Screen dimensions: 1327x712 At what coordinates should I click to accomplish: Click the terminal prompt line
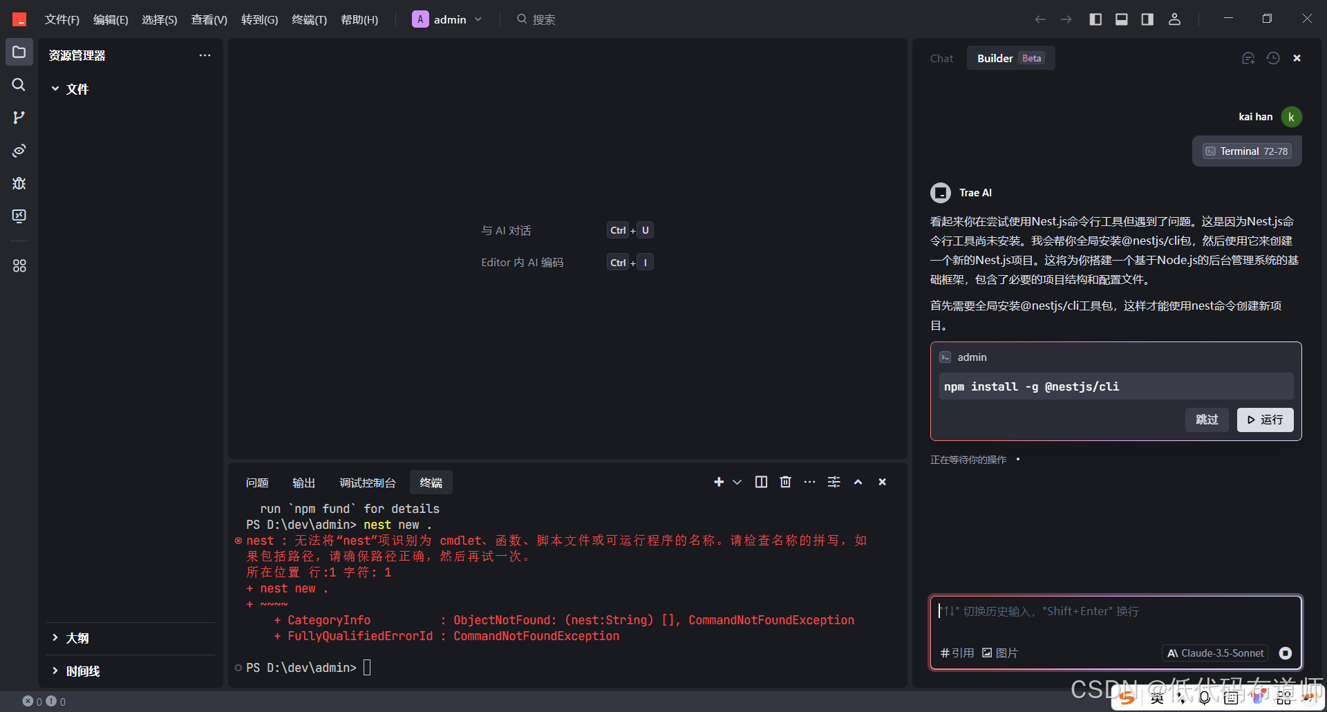point(308,668)
